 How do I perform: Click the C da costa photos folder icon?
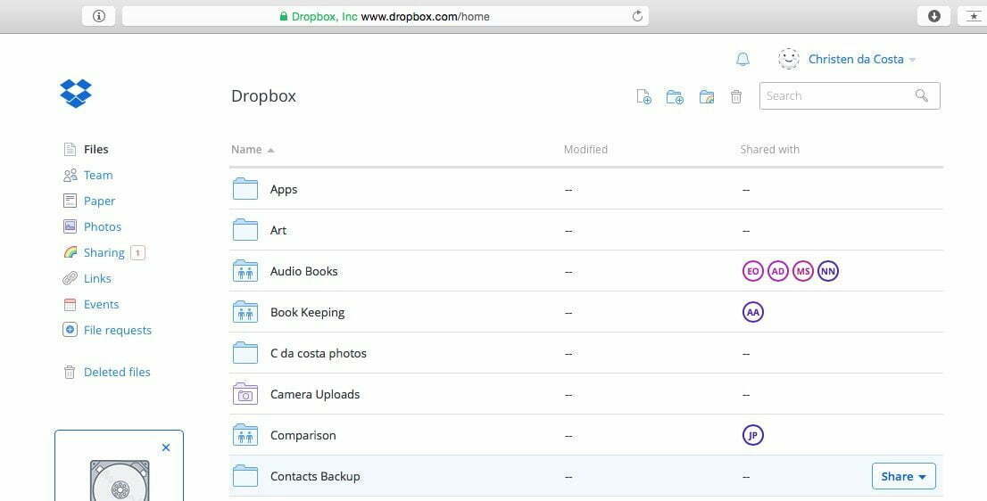245,353
